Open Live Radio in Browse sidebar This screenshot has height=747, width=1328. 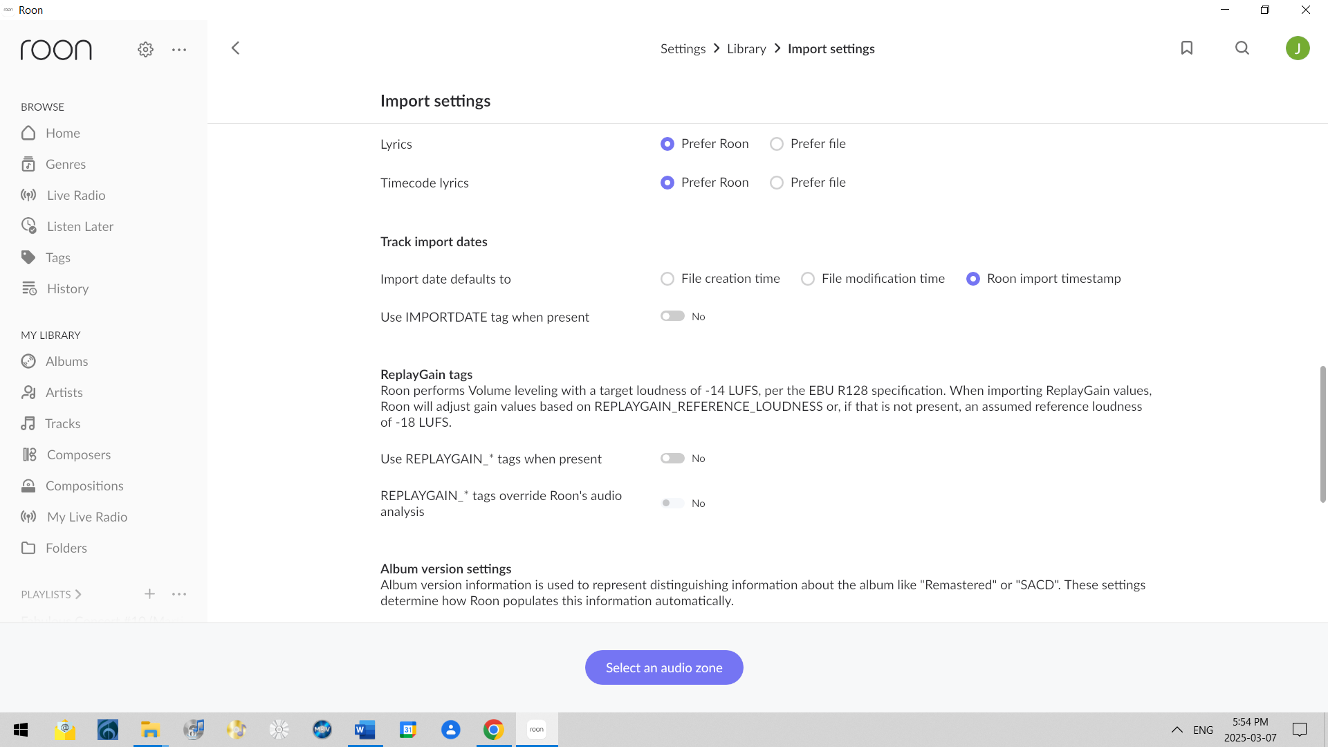pos(75,195)
